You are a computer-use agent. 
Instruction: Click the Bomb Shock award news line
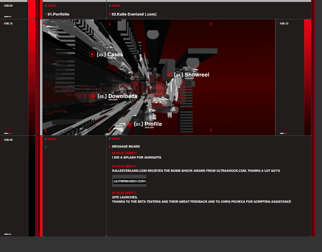[x=196, y=171]
